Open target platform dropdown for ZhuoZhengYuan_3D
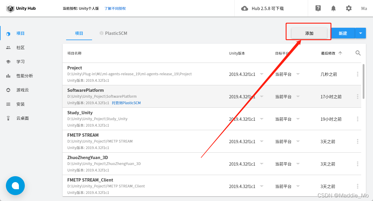 (x=298, y=164)
